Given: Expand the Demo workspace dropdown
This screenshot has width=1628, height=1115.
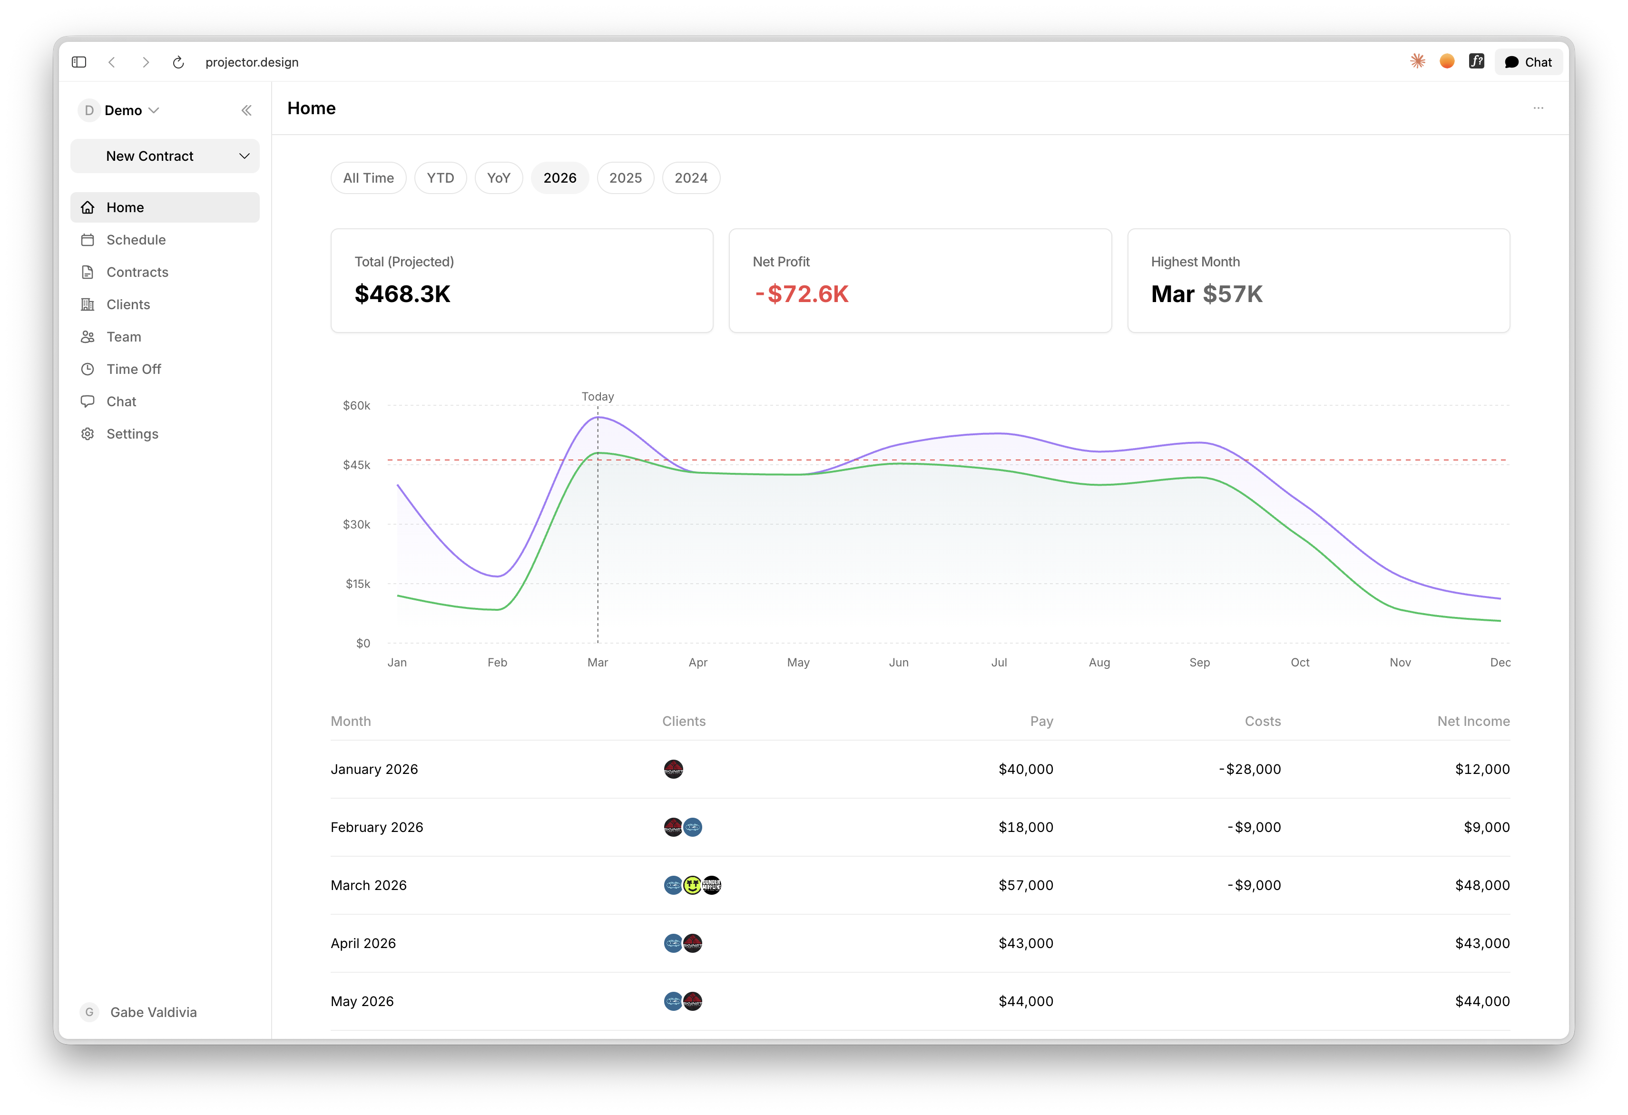Looking at the screenshot, I should coord(123,111).
